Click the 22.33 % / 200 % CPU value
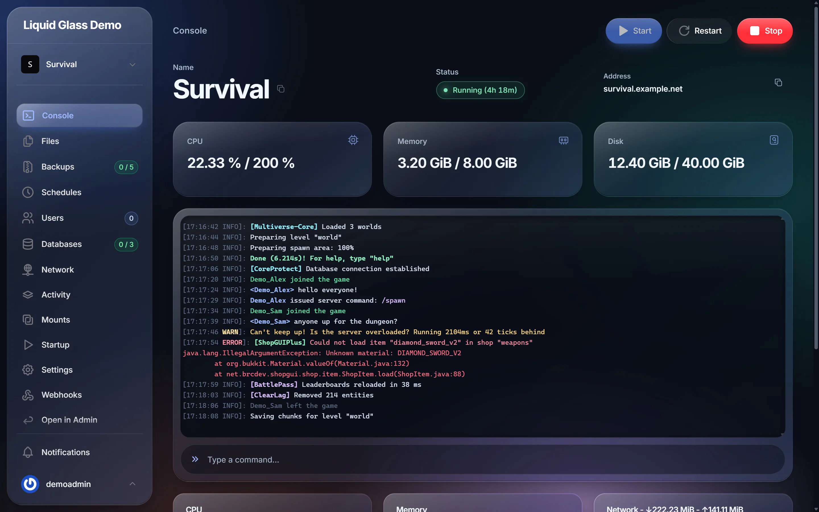This screenshot has width=819, height=512. [x=241, y=163]
